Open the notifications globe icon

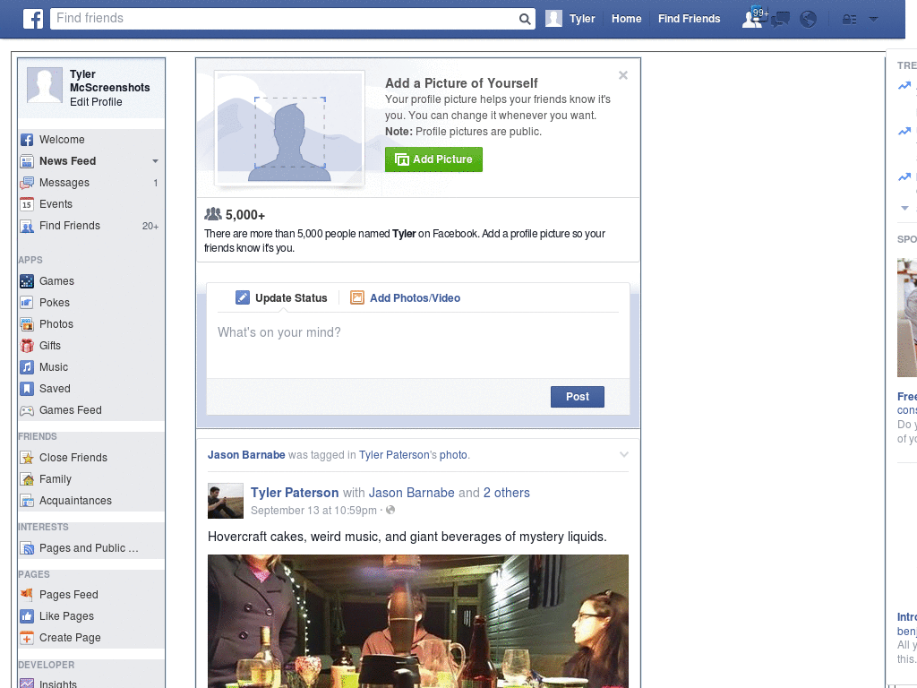coord(808,20)
